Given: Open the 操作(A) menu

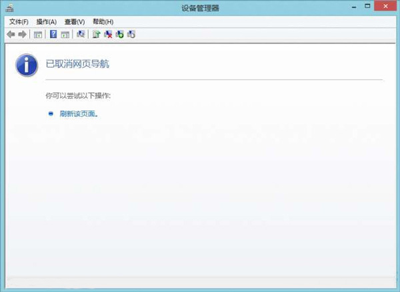Looking at the screenshot, I should pos(47,22).
